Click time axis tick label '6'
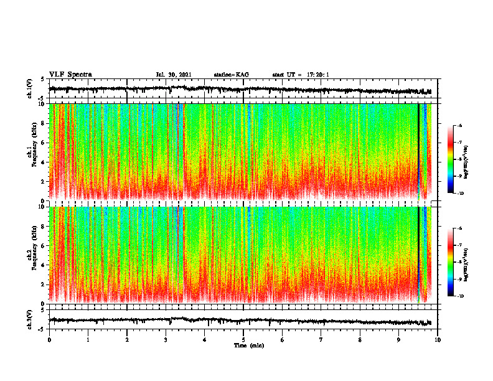The height and width of the screenshot is (381, 493). [x=283, y=340]
